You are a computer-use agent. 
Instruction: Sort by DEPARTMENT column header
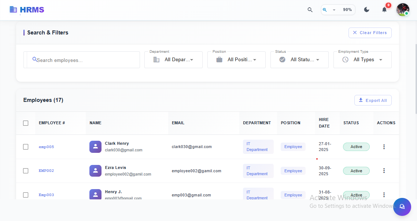tap(257, 123)
